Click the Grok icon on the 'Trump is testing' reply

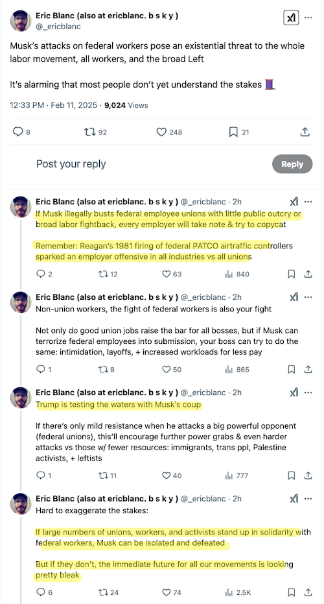[294, 393]
